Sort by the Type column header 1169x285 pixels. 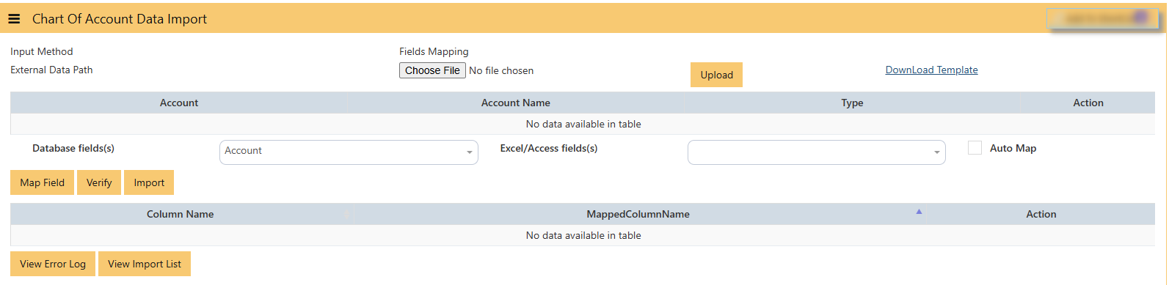pyautogui.click(x=852, y=103)
